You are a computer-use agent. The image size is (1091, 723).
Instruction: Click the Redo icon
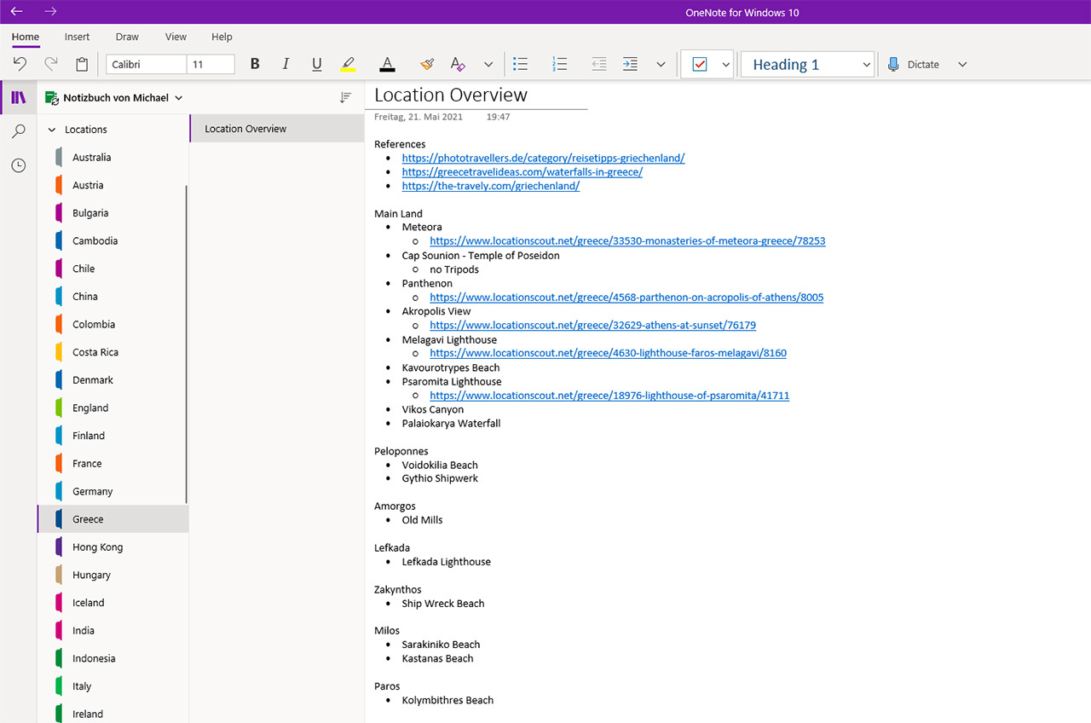(x=51, y=64)
